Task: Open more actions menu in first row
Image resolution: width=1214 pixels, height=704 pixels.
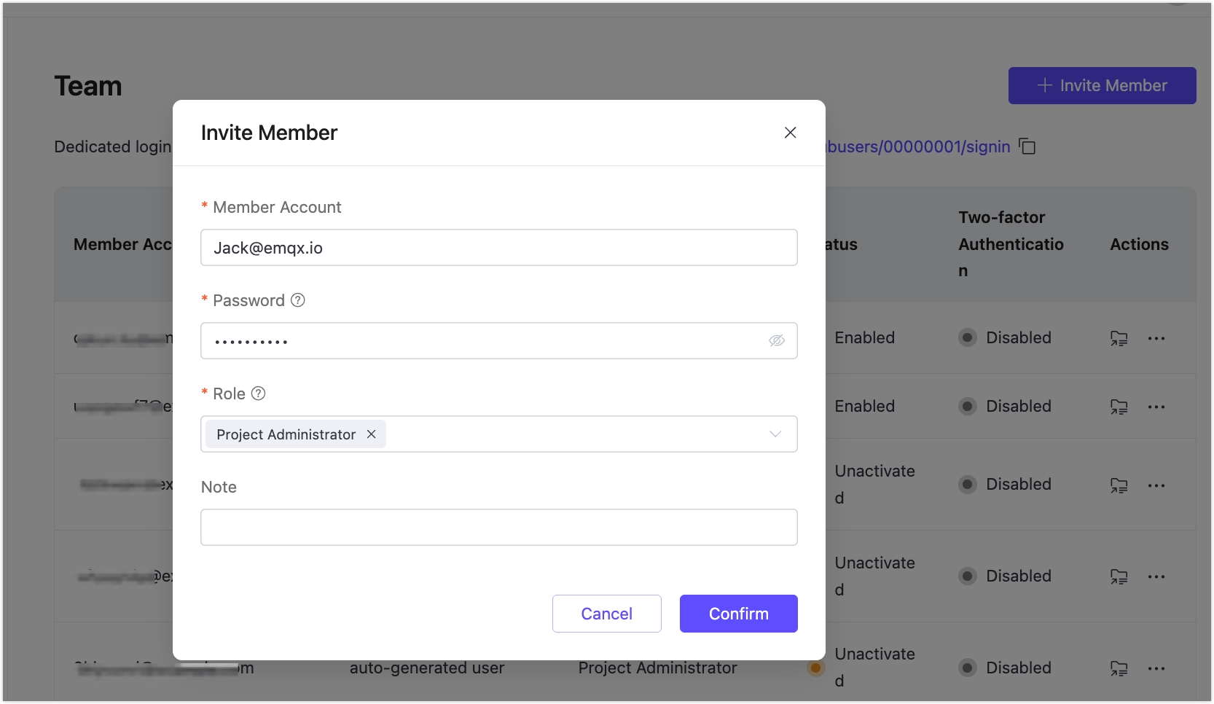Action: tap(1156, 338)
